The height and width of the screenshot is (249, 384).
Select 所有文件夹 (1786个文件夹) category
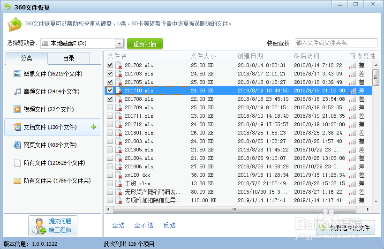(53, 181)
